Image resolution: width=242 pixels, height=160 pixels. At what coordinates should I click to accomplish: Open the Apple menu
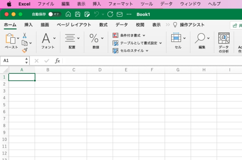(9, 4)
